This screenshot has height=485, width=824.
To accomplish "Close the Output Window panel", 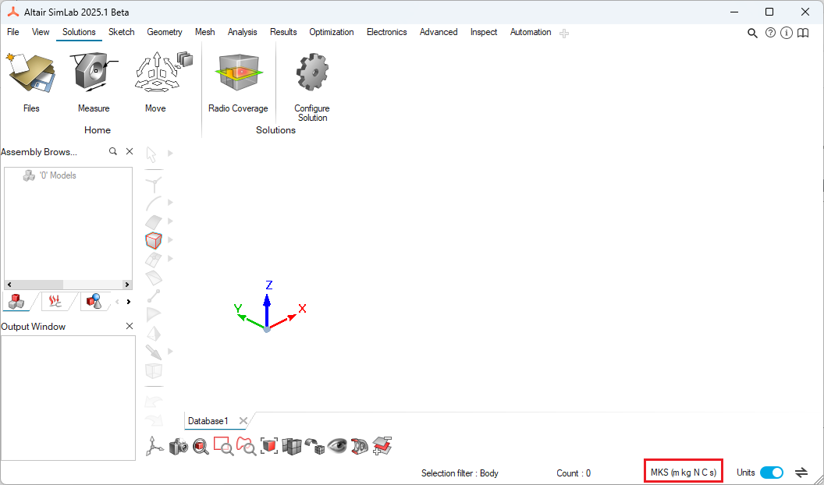I will [x=130, y=326].
